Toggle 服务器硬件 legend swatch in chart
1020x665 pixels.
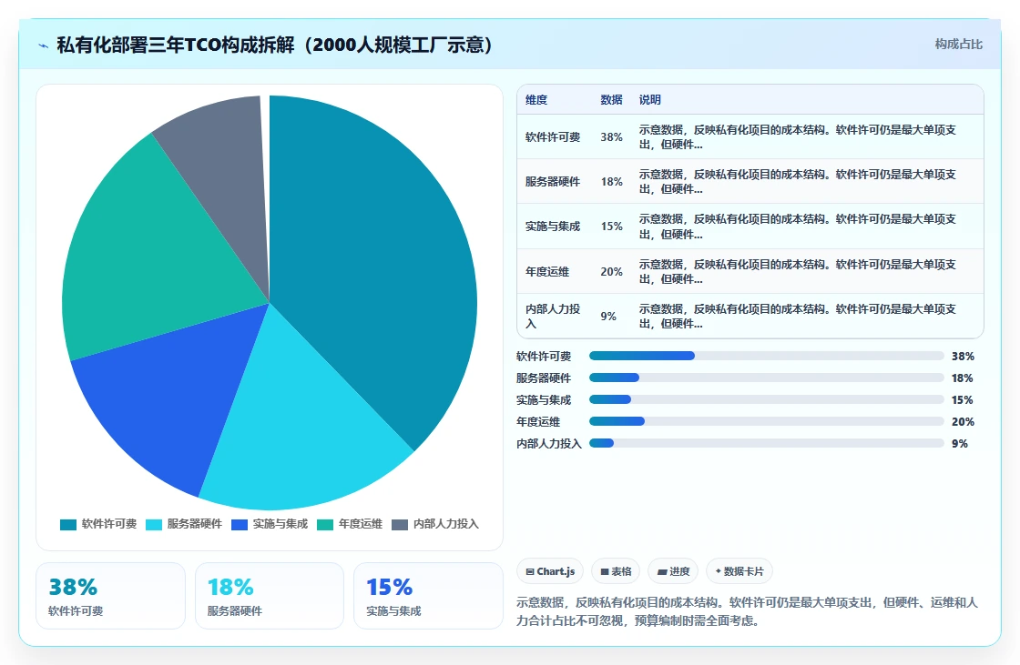coord(154,525)
